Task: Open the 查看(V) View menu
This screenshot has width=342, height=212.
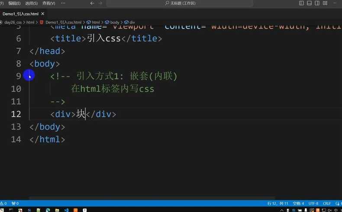Action: [x=48, y=3]
